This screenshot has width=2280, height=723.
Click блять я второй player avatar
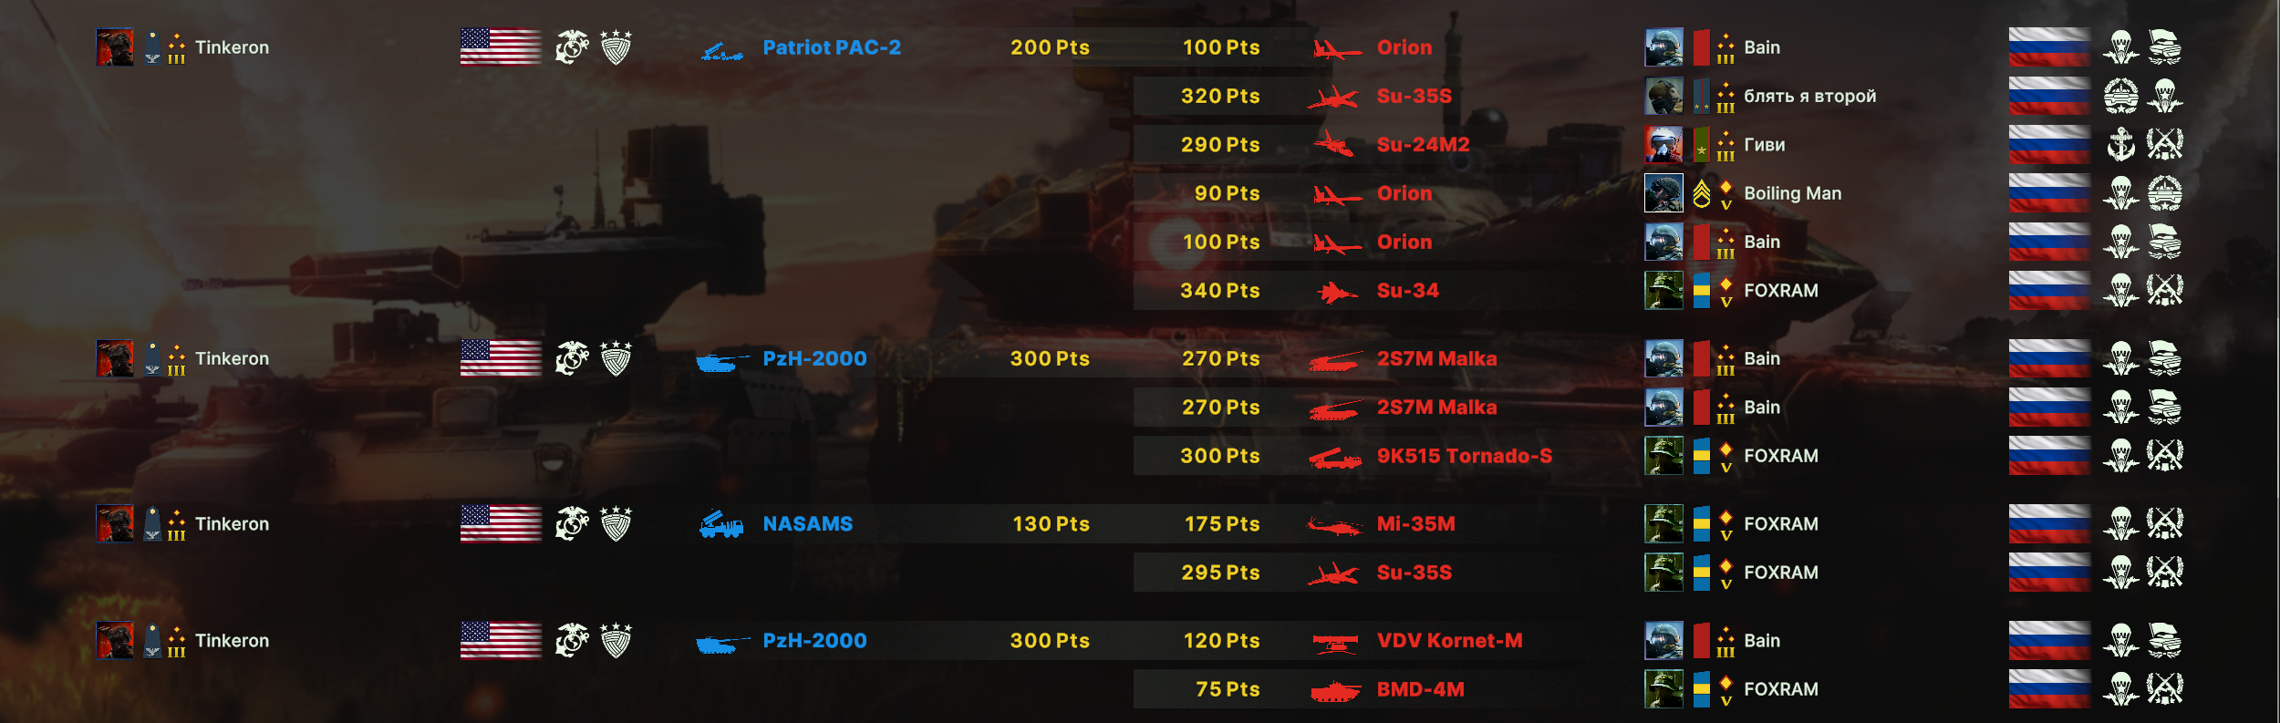pos(1663,96)
